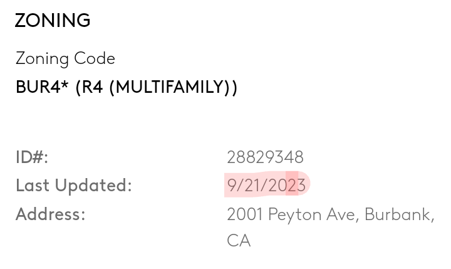451x269 pixels.
Task: Click the word "Updated:" label
Action: tap(93, 186)
